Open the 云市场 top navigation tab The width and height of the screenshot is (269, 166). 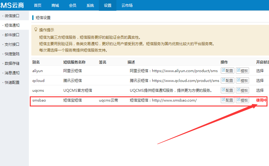[127, 6]
